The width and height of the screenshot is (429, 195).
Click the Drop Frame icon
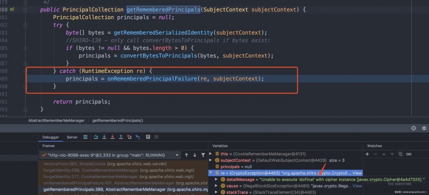click(129, 137)
